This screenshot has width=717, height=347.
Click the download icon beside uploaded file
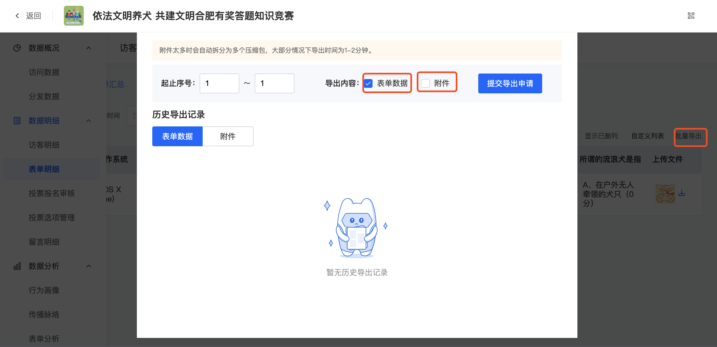[682, 193]
